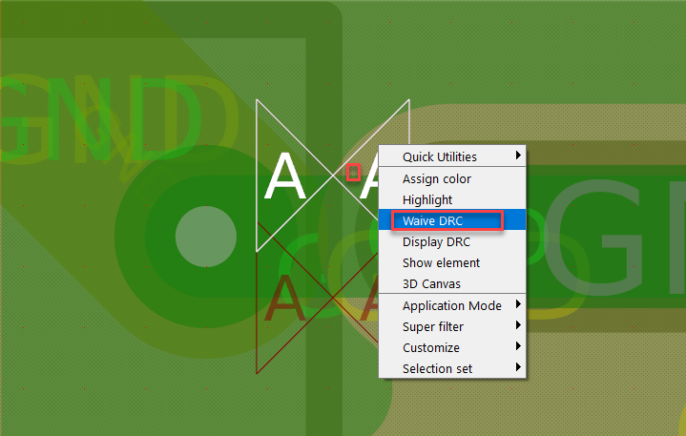Screen dimensions: 686x436
Task: Select Show element from the menu
Action: point(441,262)
